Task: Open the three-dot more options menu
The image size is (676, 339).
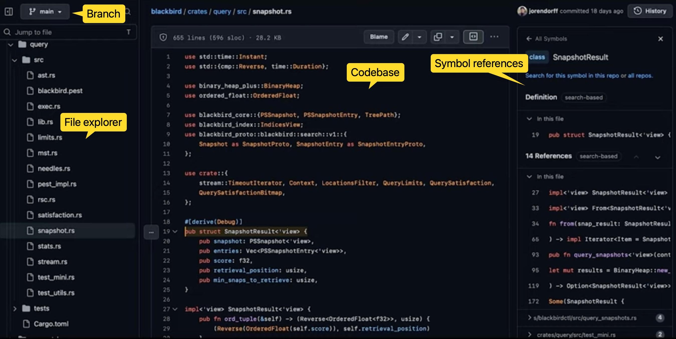Action: click(494, 37)
